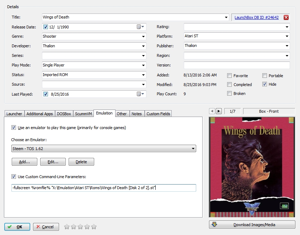300x235 pixels.
Task: Click the Wings of Death box art image
Action: tap(252, 167)
